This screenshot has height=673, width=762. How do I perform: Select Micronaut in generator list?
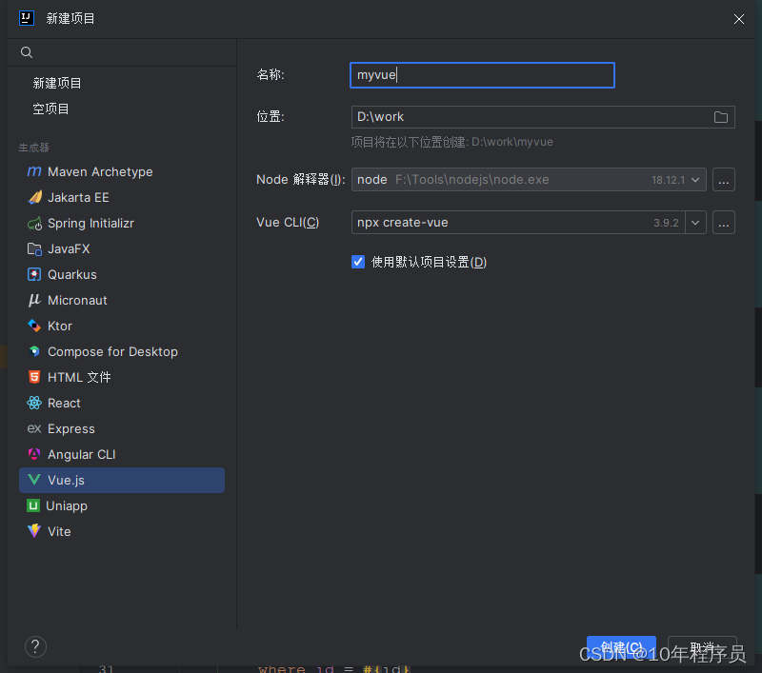coord(122,301)
